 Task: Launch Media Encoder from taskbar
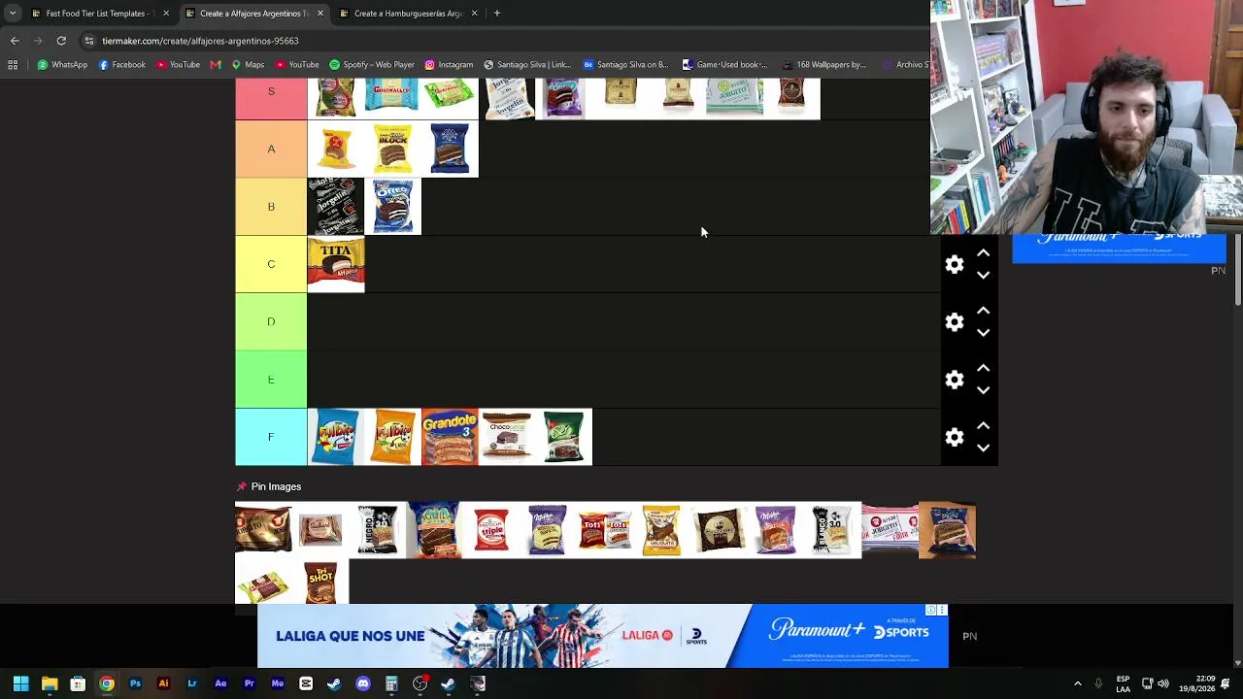point(278,684)
